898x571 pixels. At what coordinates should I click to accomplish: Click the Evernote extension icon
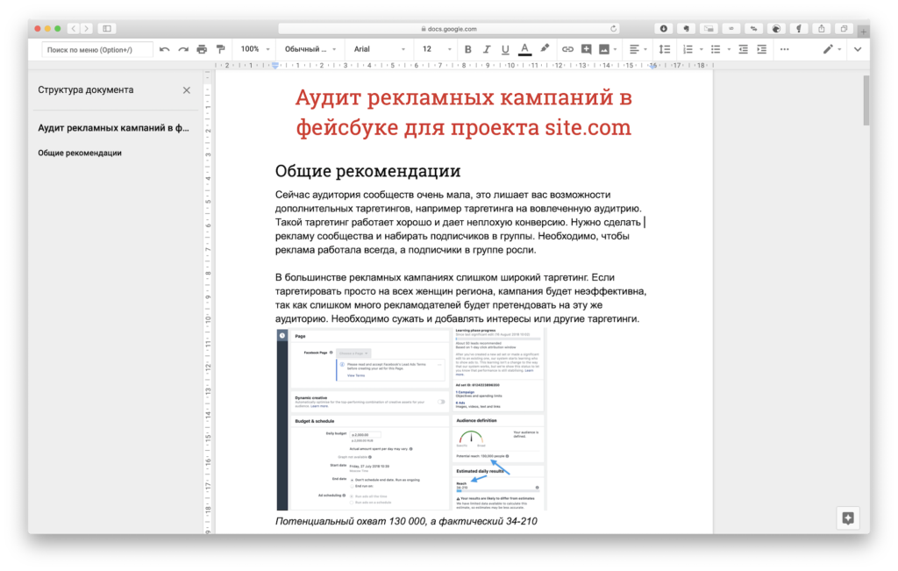coord(686,29)
